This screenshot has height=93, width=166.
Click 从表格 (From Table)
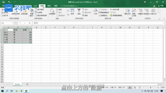point(38,12)
